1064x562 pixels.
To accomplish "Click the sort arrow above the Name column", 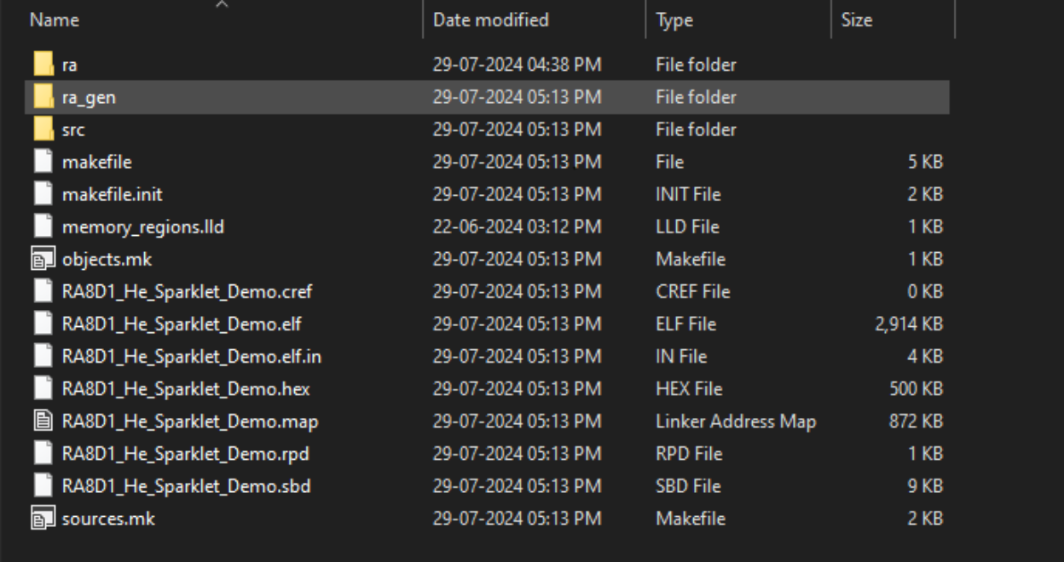I will (223, 5).
